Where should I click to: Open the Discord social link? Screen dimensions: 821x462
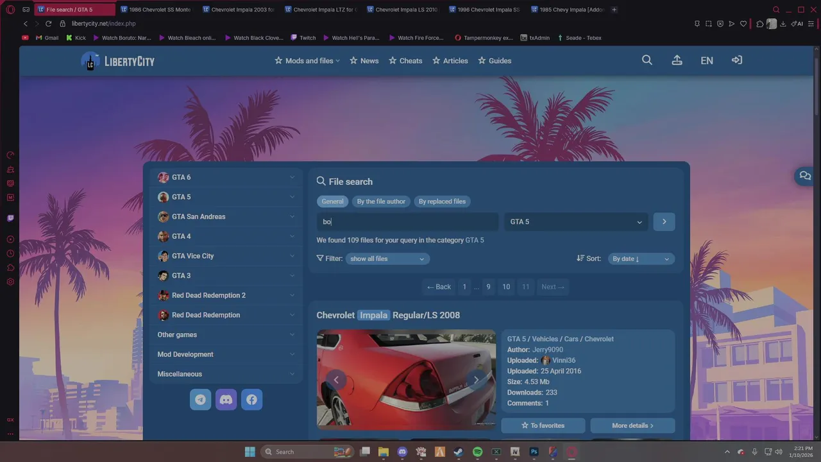(x=226, y=400)
